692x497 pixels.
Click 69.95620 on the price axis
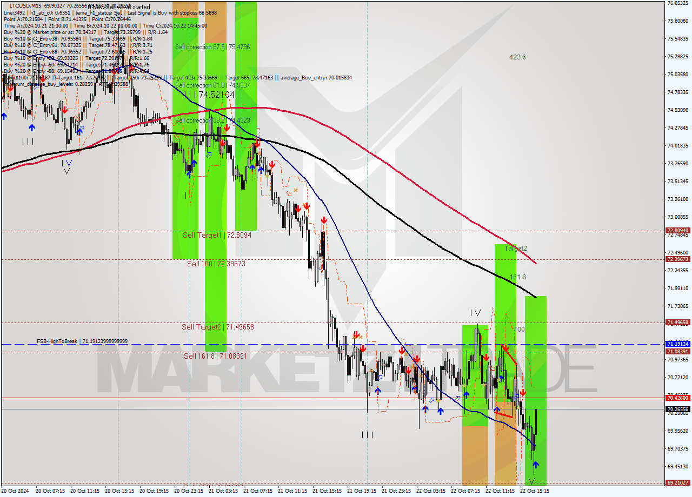pyautogui.click(x=677, y=431)
